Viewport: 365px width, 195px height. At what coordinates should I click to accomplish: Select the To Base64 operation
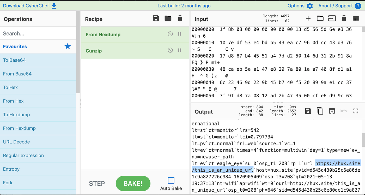[38, 60]
